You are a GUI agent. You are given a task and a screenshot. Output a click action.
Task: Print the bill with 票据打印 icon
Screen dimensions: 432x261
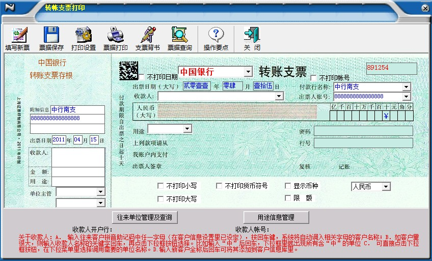[116, 35]
